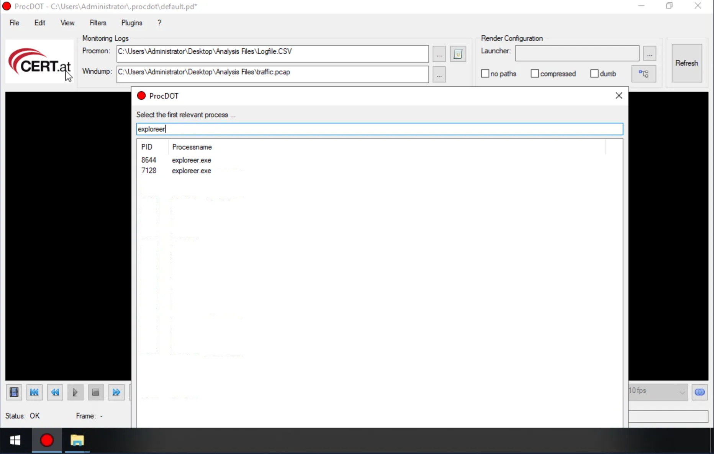Click the graph nodes icon in Render Configuration
Image resolution: width=714 pixels, height=454 pixels.
pyautogui.click(x=644, y=74)
